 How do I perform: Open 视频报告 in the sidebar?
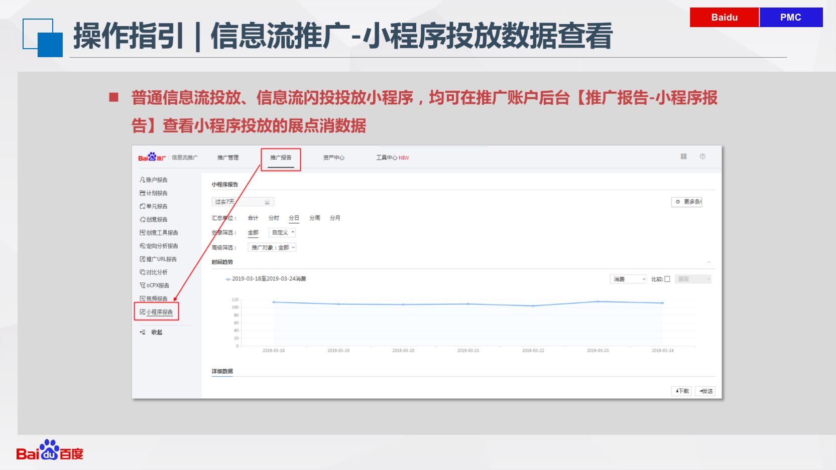click(154, 298)
